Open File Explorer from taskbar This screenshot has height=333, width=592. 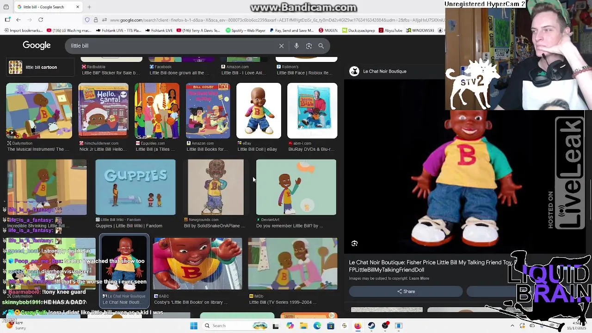303,326
